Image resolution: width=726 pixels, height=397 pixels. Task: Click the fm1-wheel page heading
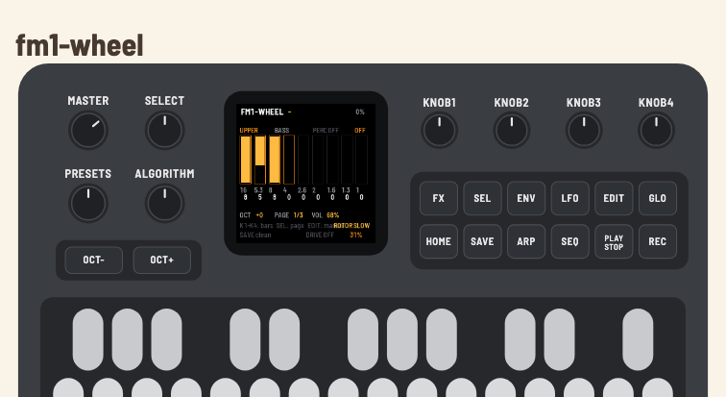click(x=80, y=46)
